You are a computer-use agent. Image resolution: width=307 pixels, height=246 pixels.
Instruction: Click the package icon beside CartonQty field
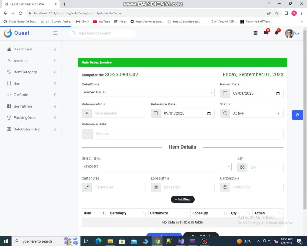click(x=225, y=187)
